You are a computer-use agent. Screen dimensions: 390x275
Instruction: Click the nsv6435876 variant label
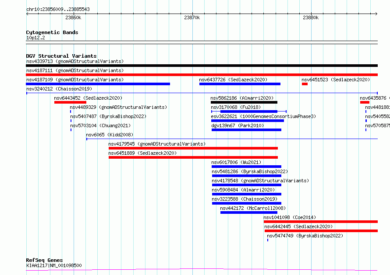[x=375, y=98]
